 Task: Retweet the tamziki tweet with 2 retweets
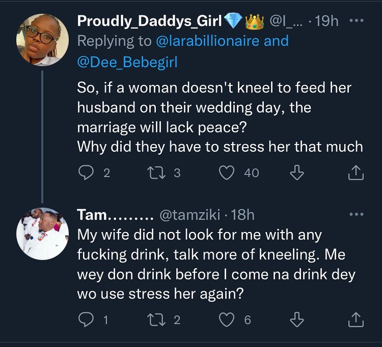point(152,319)
